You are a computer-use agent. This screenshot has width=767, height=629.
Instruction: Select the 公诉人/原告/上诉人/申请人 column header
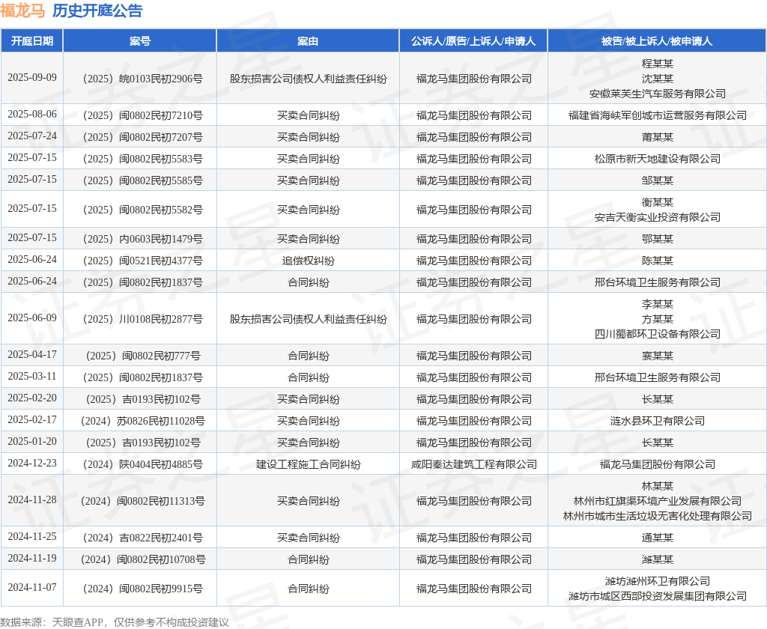coord(473,41)
